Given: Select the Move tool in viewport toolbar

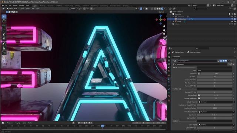Looking at the screenshot, I should click(4, 25).
